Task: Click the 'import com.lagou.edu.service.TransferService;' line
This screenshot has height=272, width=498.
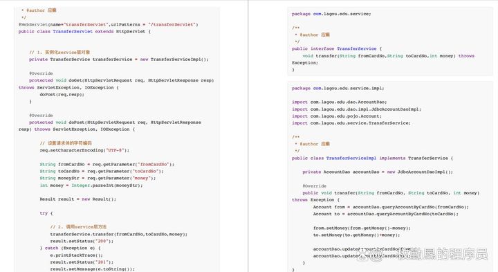Action: point(351,123)
